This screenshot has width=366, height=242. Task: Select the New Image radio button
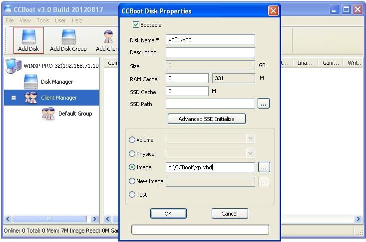tap(132, 181)
